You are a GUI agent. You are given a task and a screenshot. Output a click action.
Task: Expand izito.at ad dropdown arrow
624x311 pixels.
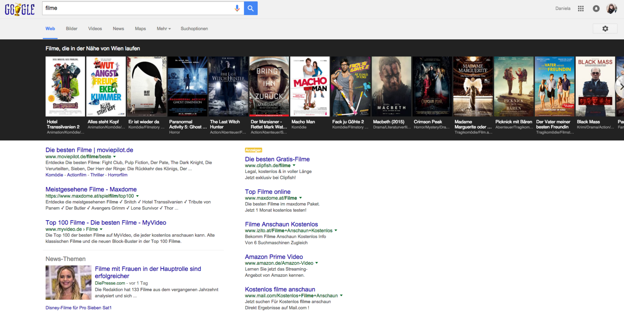(x=336, y=231)
